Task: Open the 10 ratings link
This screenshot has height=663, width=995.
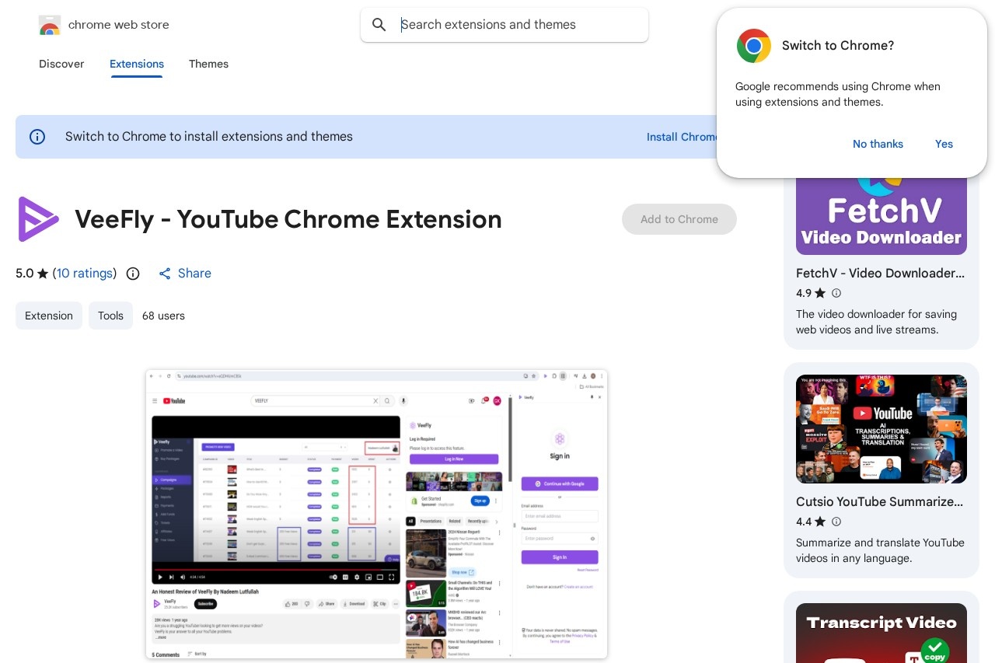Action: pos(85,274)
